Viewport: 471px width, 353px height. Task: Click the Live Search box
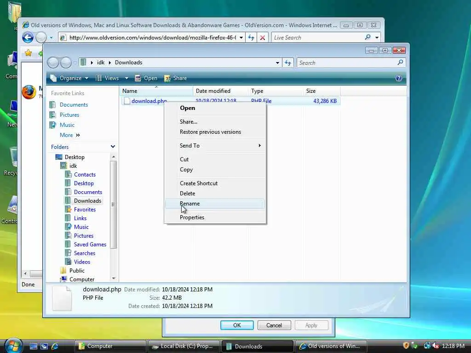[x=318, y=38]
